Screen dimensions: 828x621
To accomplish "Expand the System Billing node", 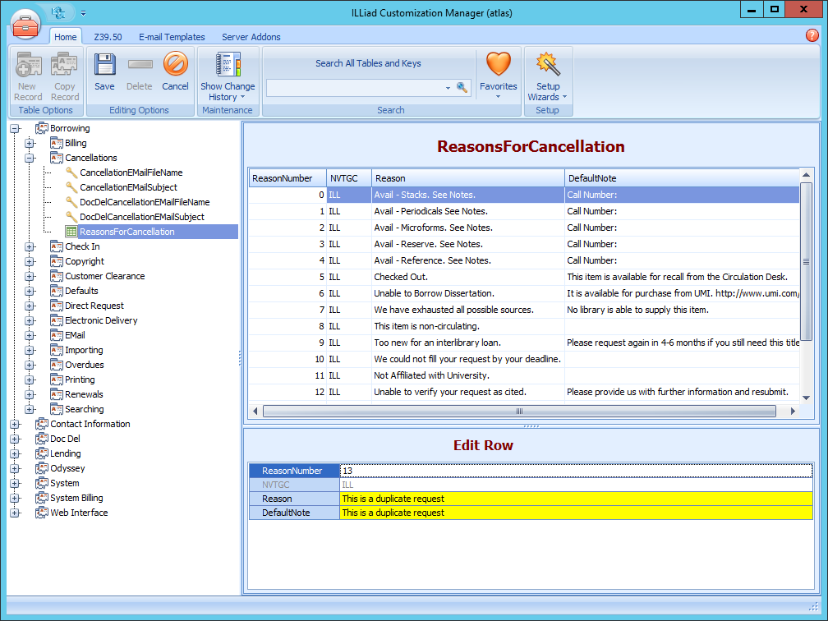I will click(x=16, y=498).
